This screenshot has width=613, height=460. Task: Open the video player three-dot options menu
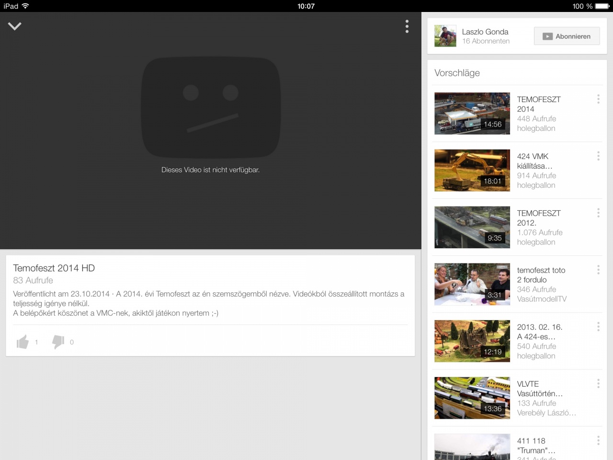(407, 26)
